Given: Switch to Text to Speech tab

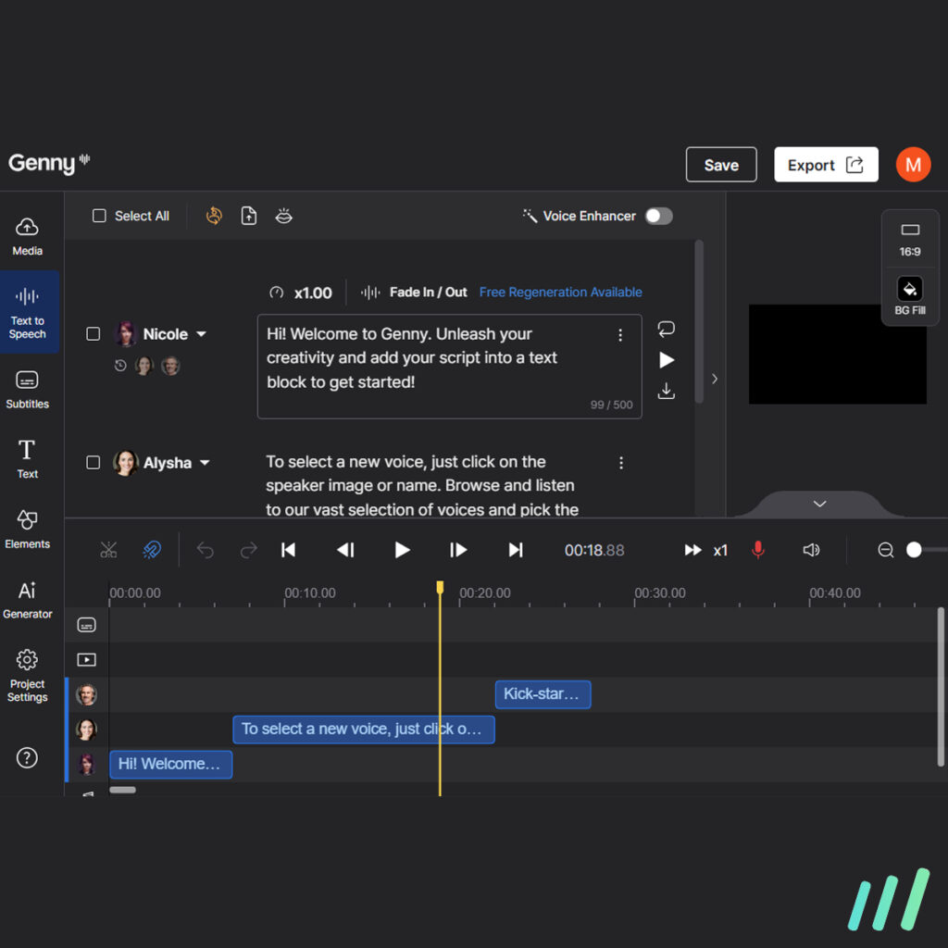Looking at the screenshot, I should 27,312.
